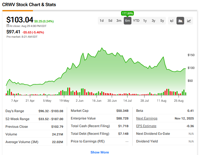200x155 pixels.
Task: Click the 177.89% gain badge
Action: (x=127, y=13)
